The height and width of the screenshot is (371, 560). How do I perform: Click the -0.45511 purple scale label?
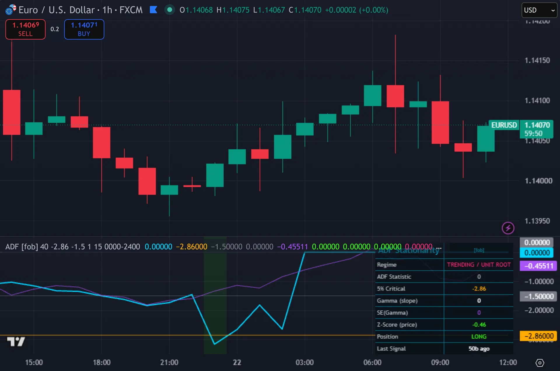point(538,266)
